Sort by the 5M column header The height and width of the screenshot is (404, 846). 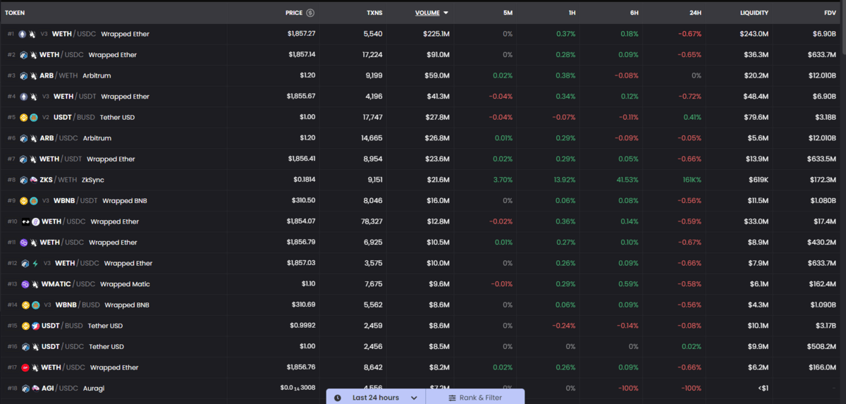point(508,13)
